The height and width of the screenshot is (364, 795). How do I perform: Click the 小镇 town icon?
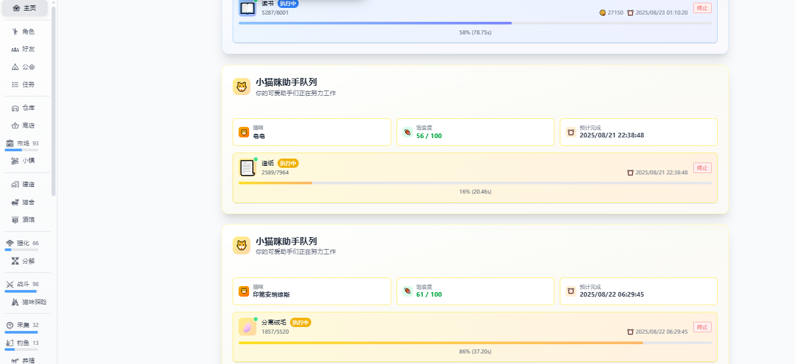[x=15, y=161]
